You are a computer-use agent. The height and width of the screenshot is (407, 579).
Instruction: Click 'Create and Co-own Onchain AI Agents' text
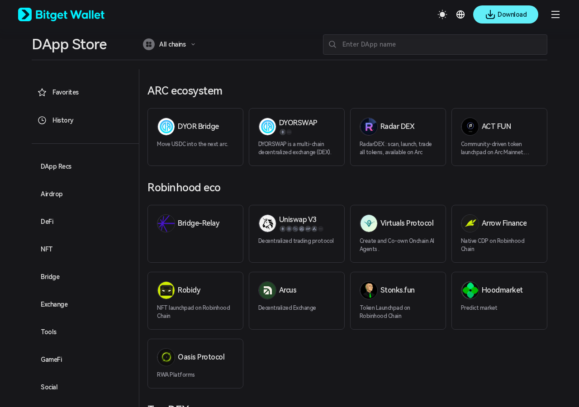(x=397, y=245)
